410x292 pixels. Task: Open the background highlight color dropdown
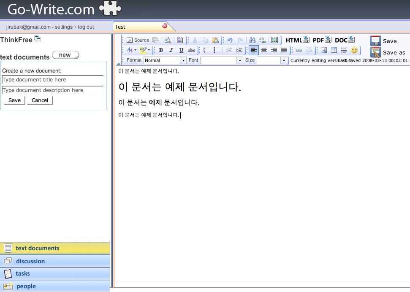pos(144,50)
